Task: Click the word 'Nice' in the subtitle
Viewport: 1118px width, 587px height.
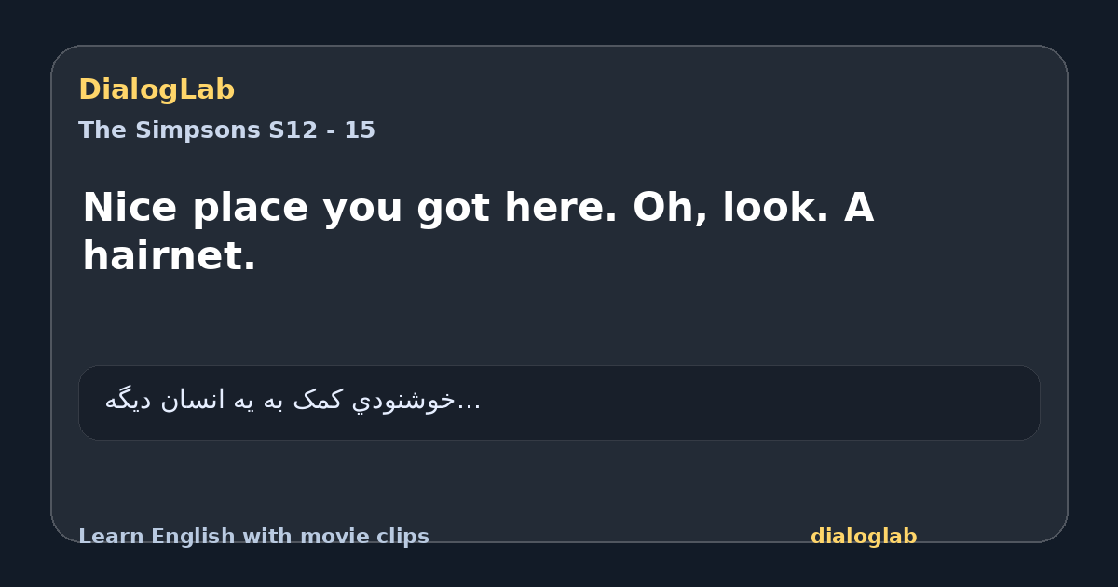Action: 130,208
